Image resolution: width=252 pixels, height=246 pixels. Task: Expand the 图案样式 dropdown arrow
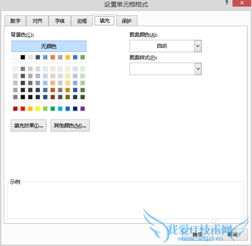tap(198, 69)
